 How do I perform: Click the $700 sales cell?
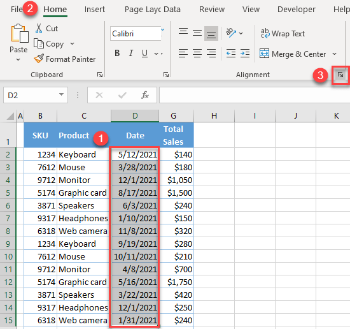click(x=176, y=269)
